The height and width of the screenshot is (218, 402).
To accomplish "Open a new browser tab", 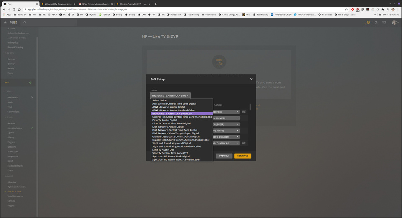I will (155, 4).
